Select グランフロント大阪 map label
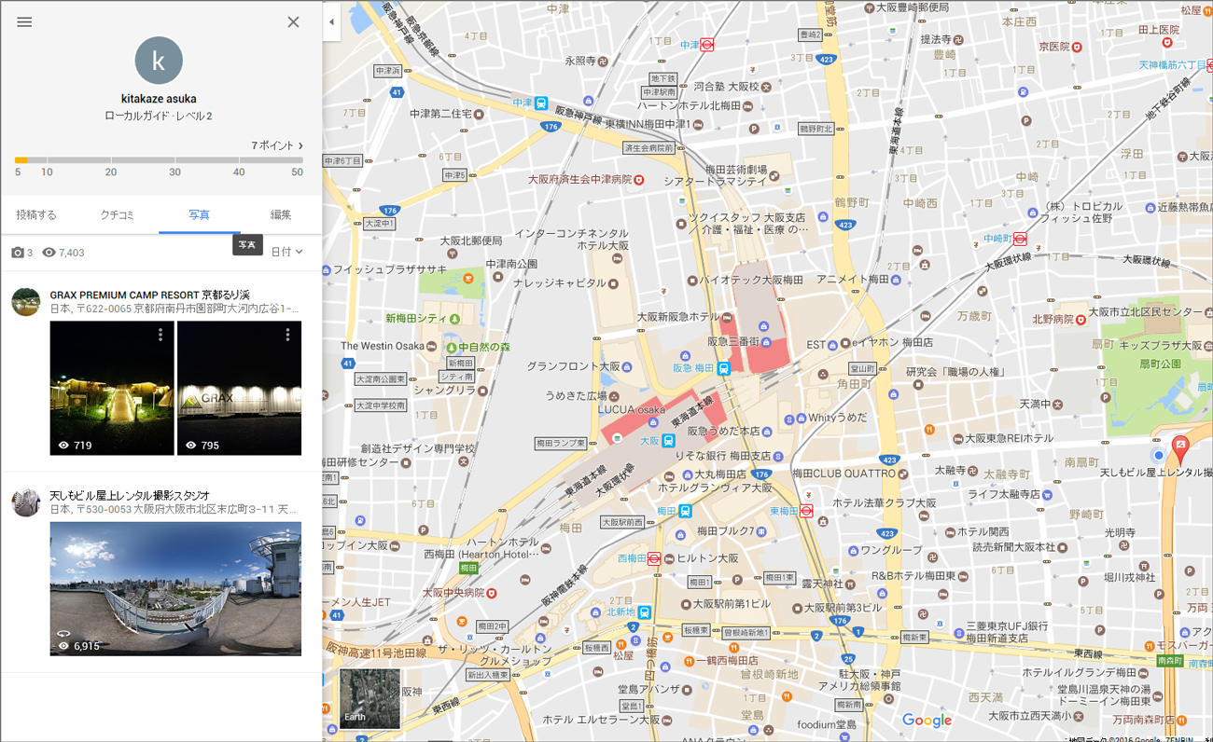Viewport: 1213px width, 742px height. 573,366
